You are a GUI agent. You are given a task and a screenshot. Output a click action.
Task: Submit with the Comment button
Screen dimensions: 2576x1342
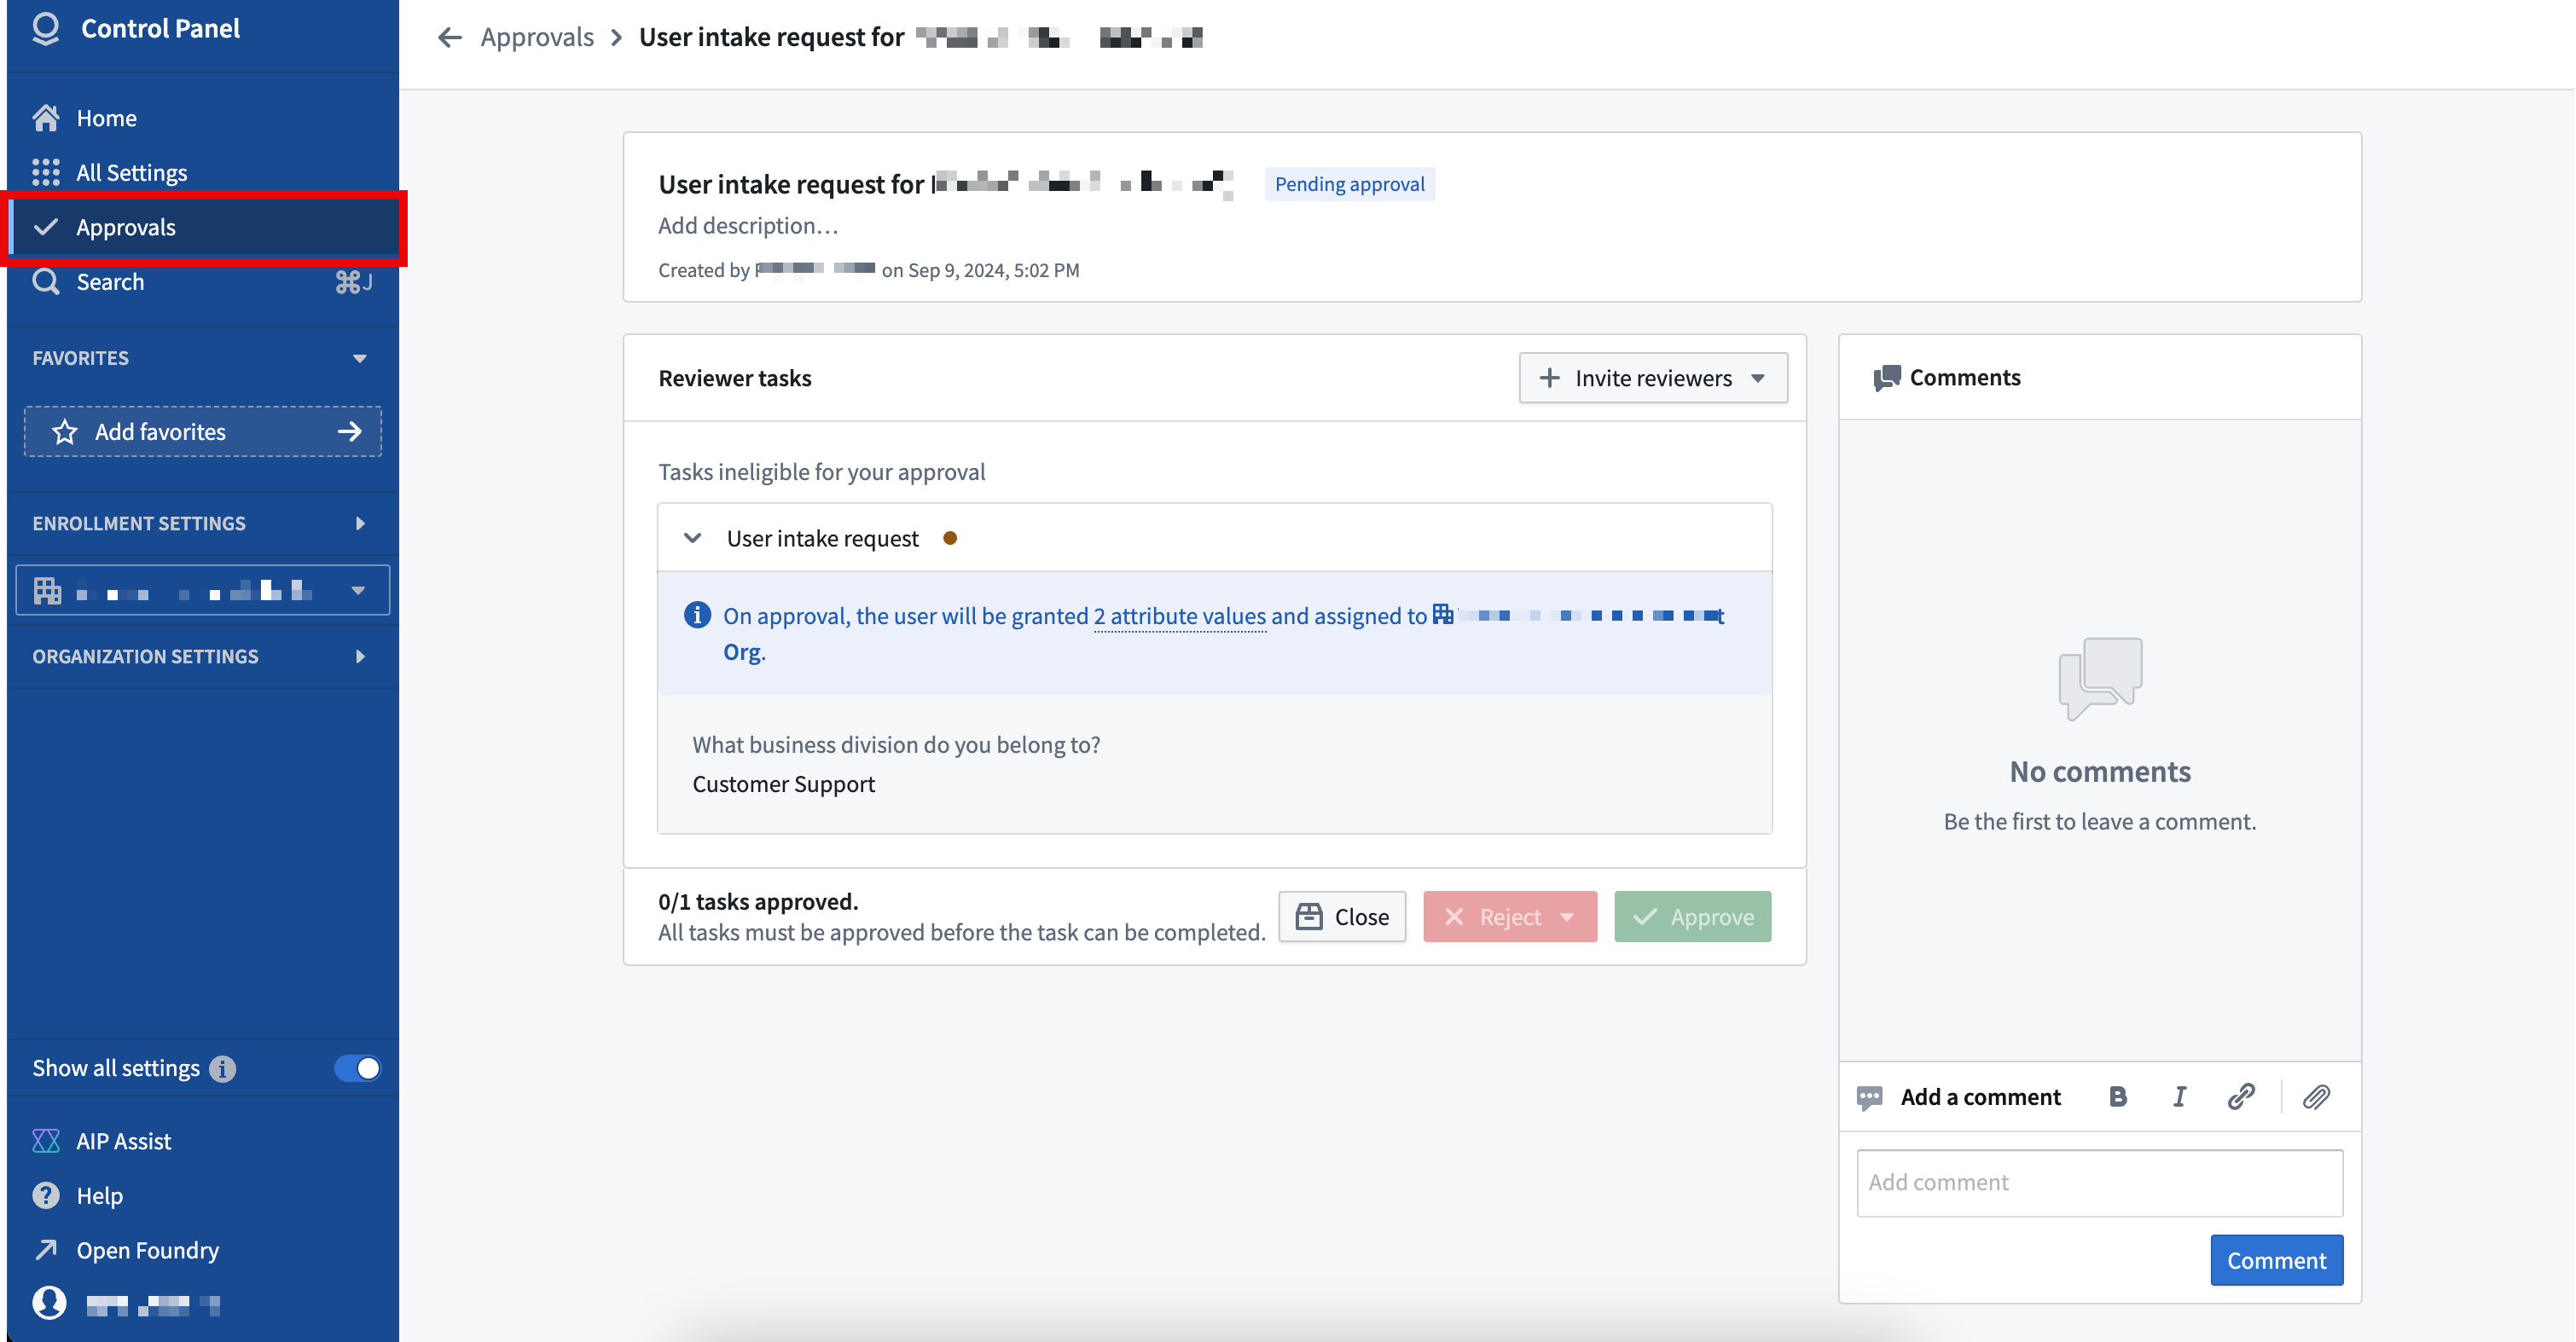click(2276, 1260)
